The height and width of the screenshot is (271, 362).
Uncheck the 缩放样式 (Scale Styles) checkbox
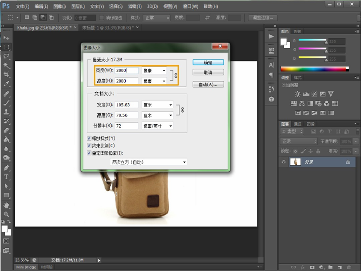pyautogui.click(x=90, y=138)
